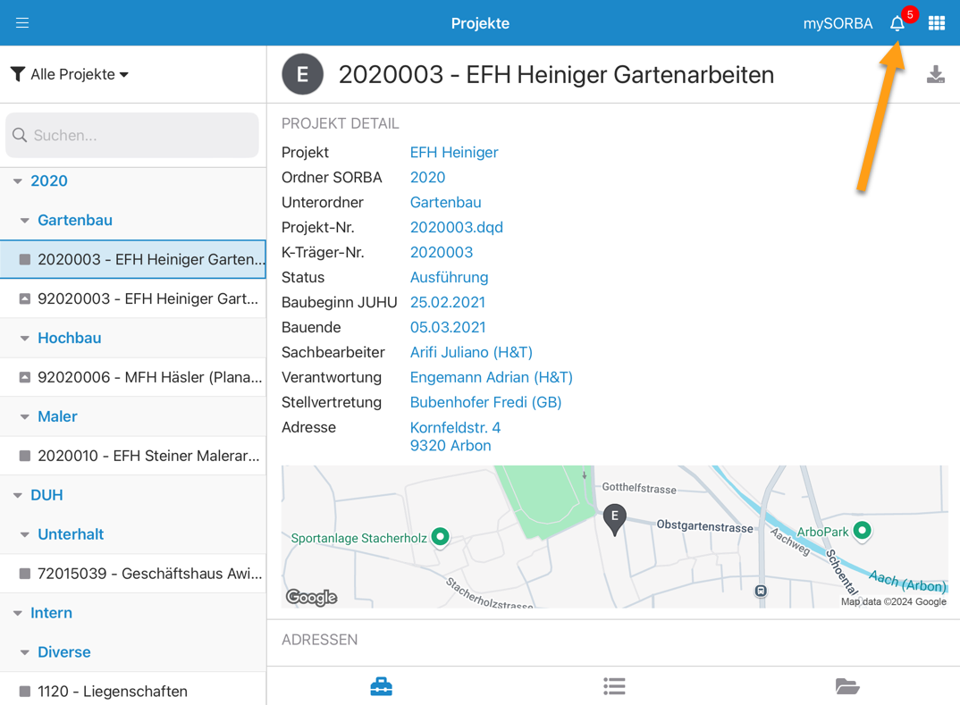Viewport: 960px width, 705px height.
Task: Open the apps grid menu
Action: coord(936,24)
